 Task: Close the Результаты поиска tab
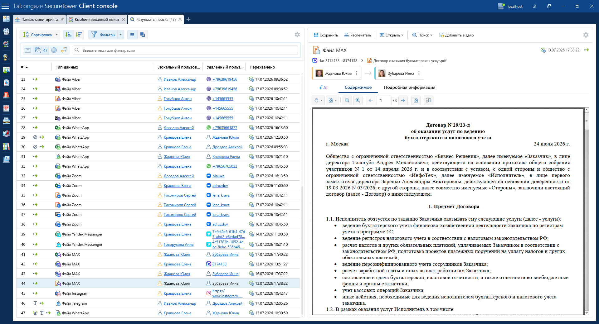180,19
